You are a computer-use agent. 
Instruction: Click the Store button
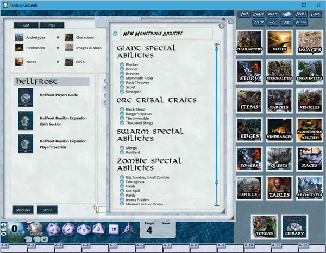(48, 210)
